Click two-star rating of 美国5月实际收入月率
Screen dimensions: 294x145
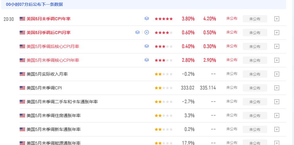[164, 74]
